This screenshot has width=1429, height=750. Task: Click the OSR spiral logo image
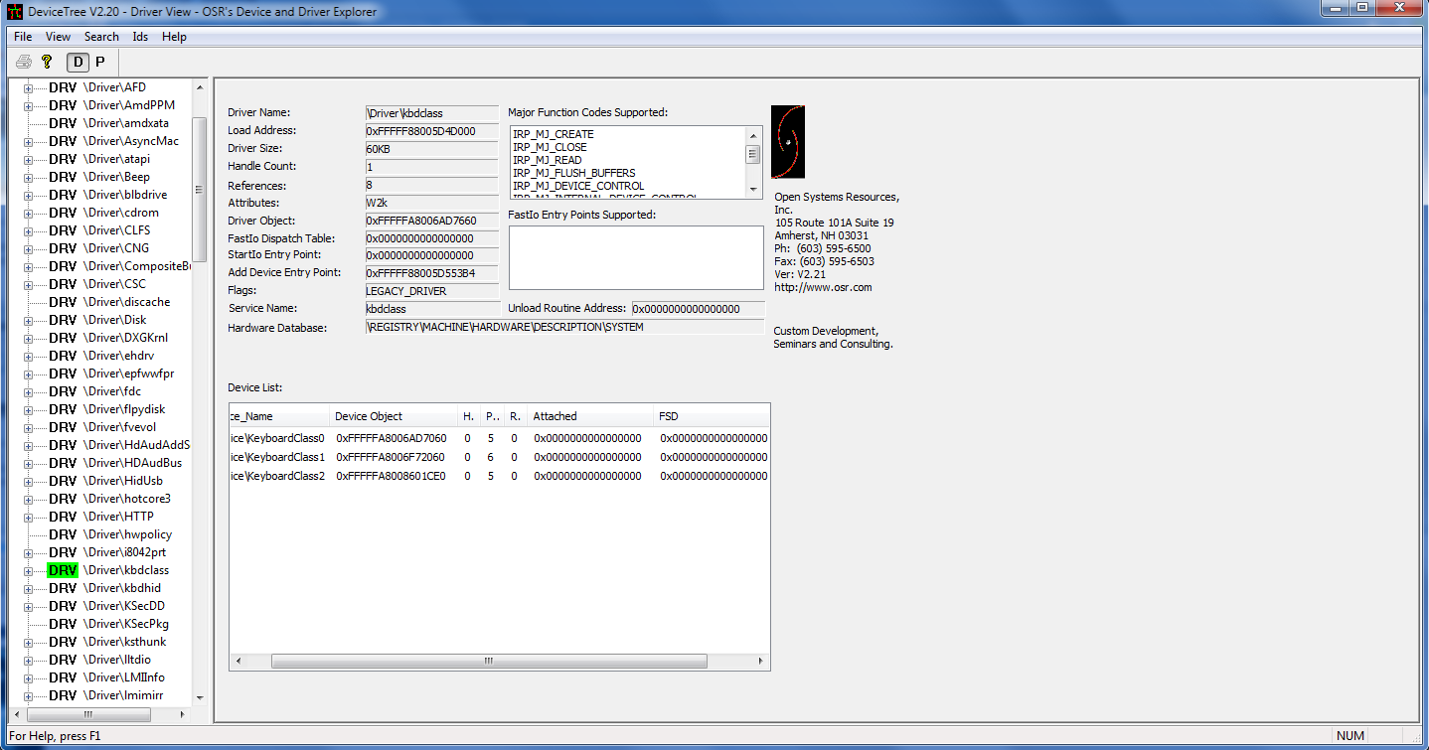(788, 142)
